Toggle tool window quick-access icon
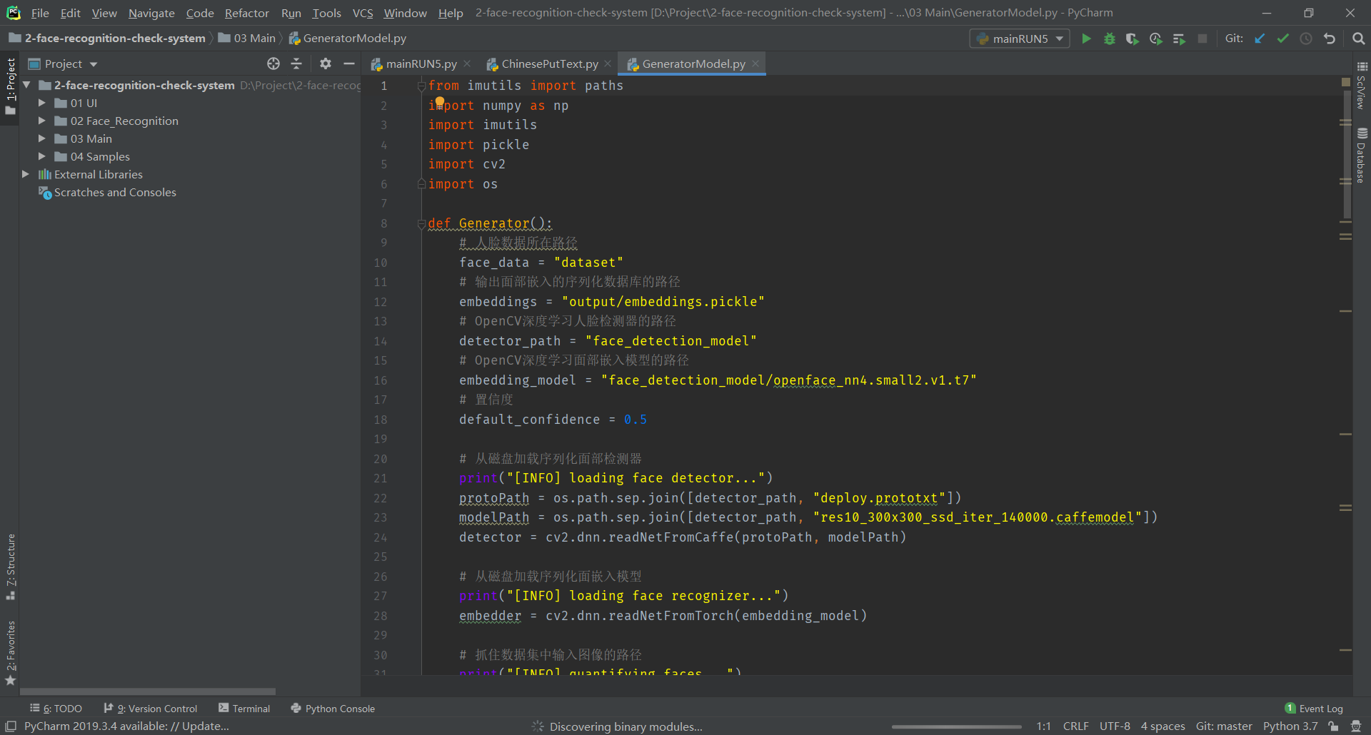This screenshot has height=735, width=1371. pyautogui.click(x=11, y=726)
